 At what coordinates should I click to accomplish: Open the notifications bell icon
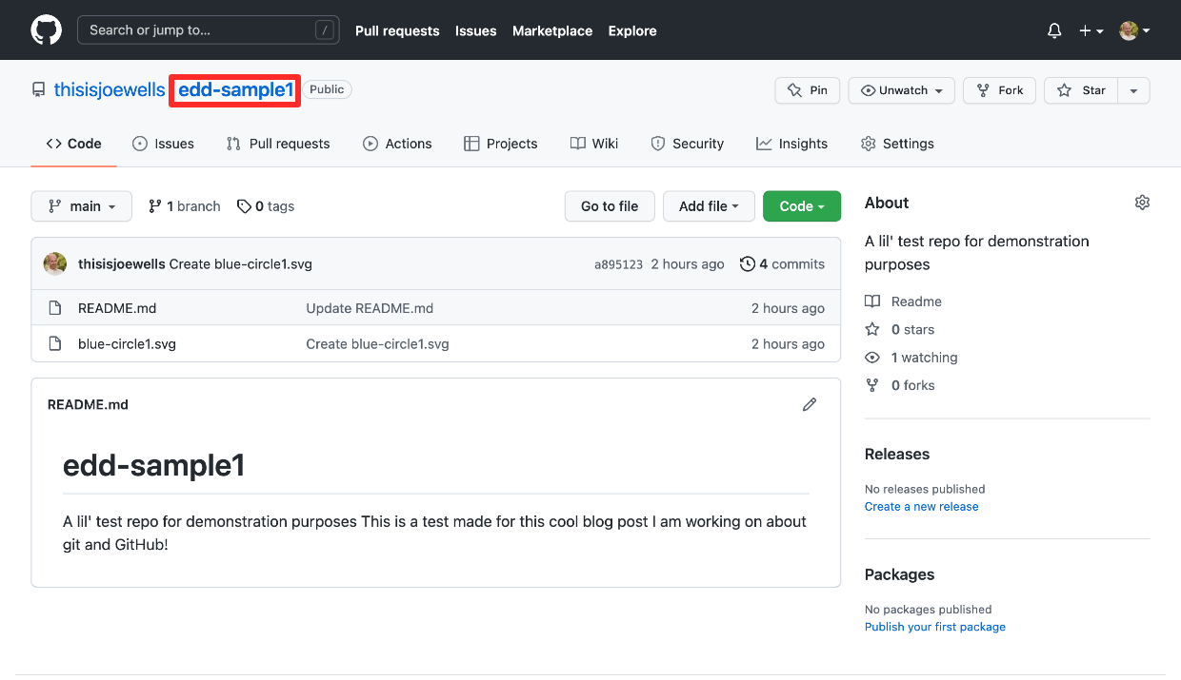pos(1054,30)
